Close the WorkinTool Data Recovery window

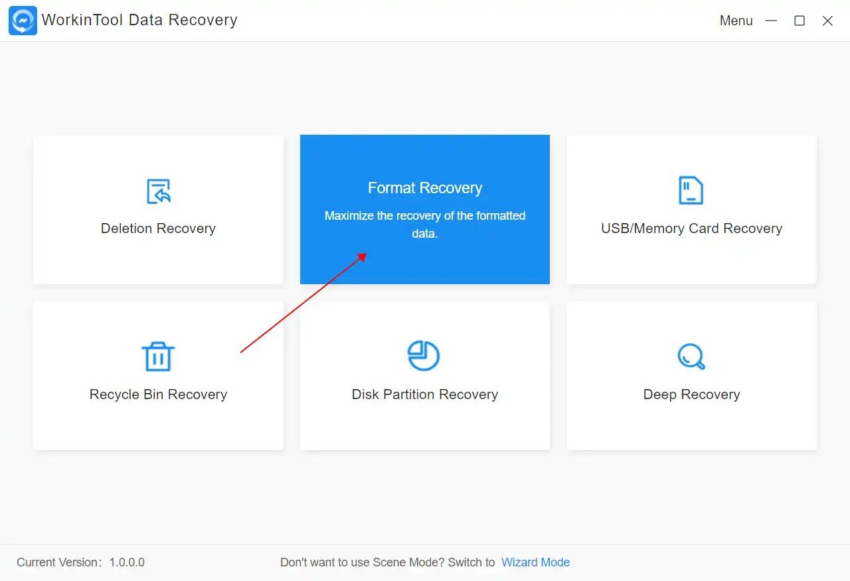[x=827, y=21]
